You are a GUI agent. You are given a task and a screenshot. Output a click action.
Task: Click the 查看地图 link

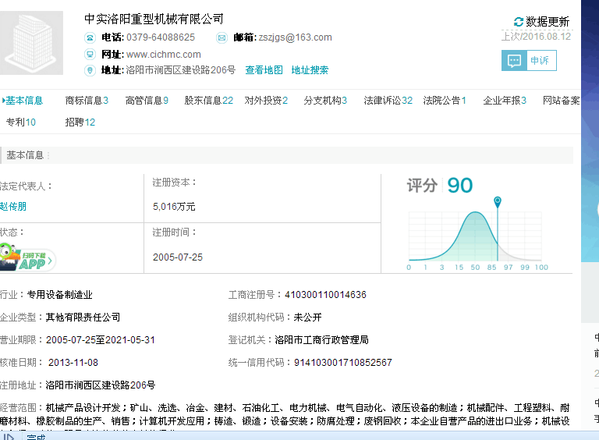pos(264,70)
